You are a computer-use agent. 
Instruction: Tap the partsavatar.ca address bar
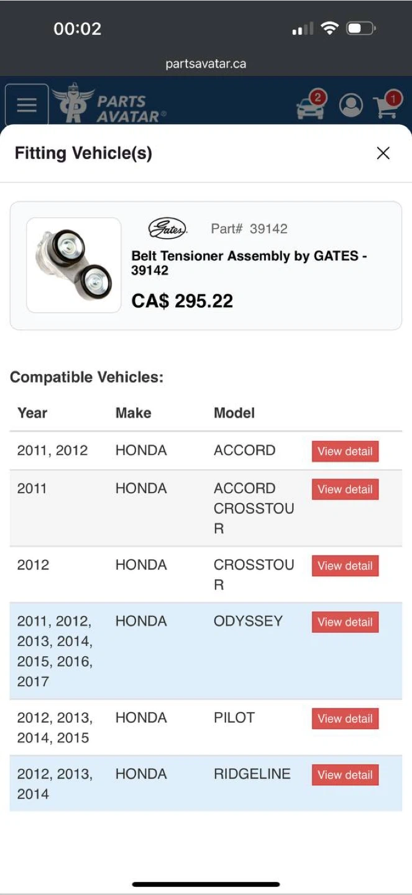[x=206, y=64]
